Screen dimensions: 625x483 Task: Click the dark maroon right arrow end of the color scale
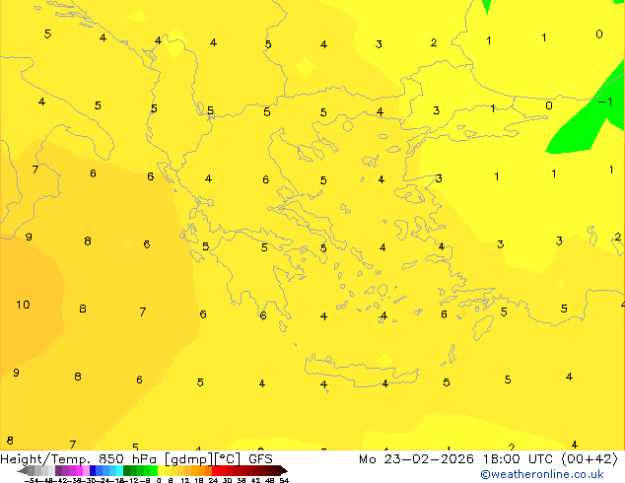[x=283, y=471]
